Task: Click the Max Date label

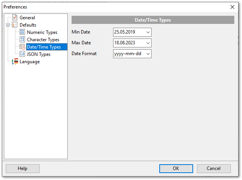Action: point(81,43)
